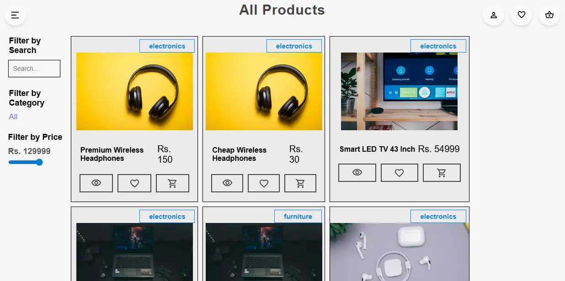Viewport: 565px width, 281px height.
Task: Toggle wishlist heart on Premium Wireless Headphones
Action: click(x=134, y=183)
